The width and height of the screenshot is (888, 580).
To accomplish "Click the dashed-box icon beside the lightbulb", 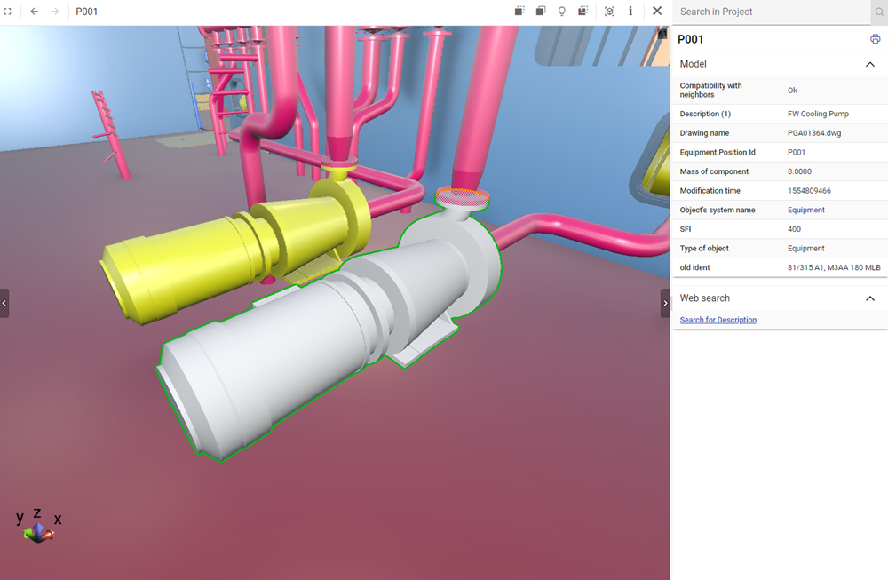I will (x=583, y=12).
